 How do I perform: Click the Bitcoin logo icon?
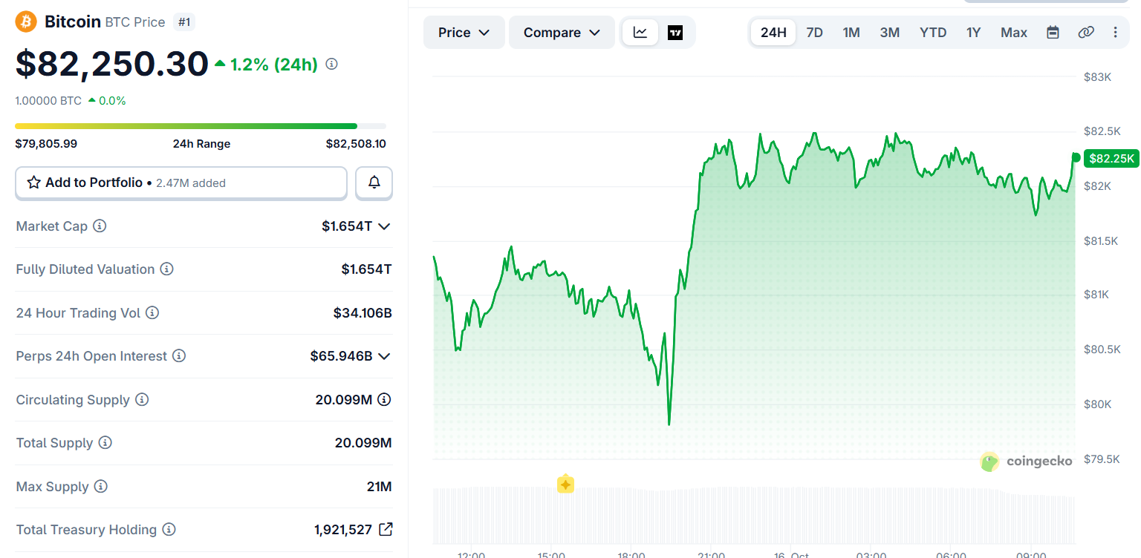click(x=26, y=22)
